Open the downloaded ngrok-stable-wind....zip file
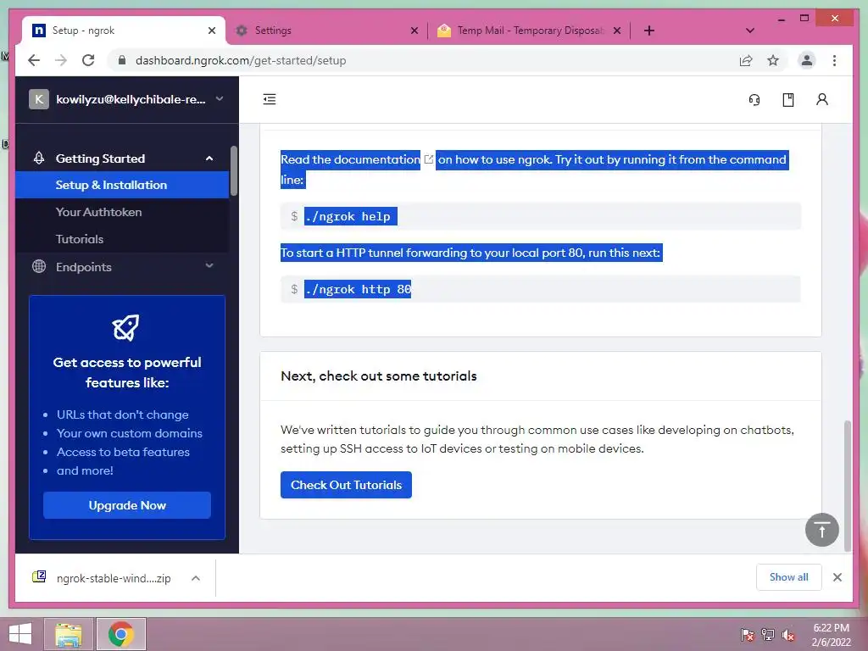868x651 pixels. [x=114, y=578]
